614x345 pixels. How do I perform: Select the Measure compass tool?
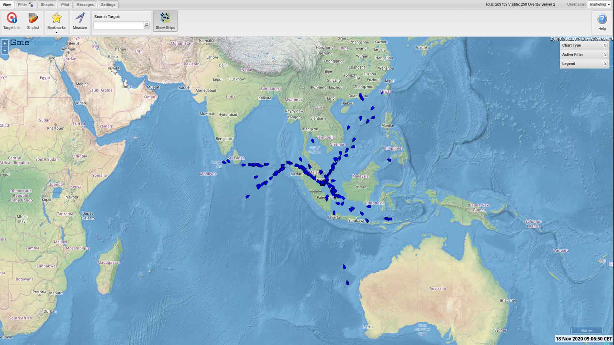pyautogui.click(x=80, y=21)
